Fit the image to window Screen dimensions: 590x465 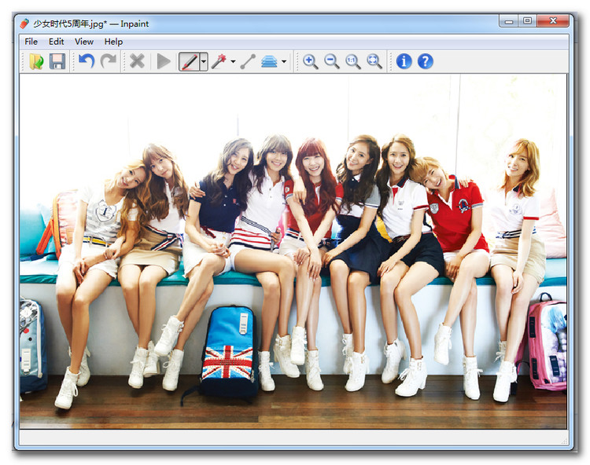pyautogui.click(x=374, y=61)
